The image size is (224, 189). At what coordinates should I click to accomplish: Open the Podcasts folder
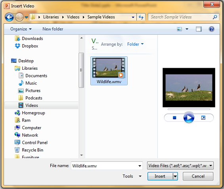(34, 98)
